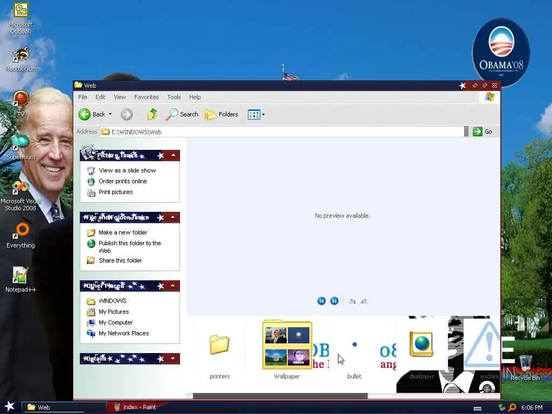
Task: Click the address bar path field
Action: [281, 132]
